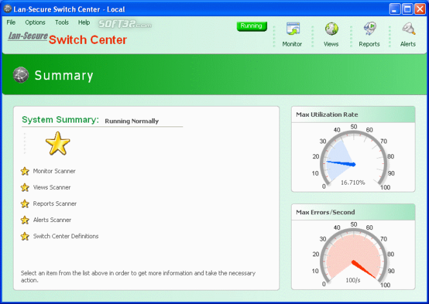Open the Reports toolbar icon

coord(370,29)
